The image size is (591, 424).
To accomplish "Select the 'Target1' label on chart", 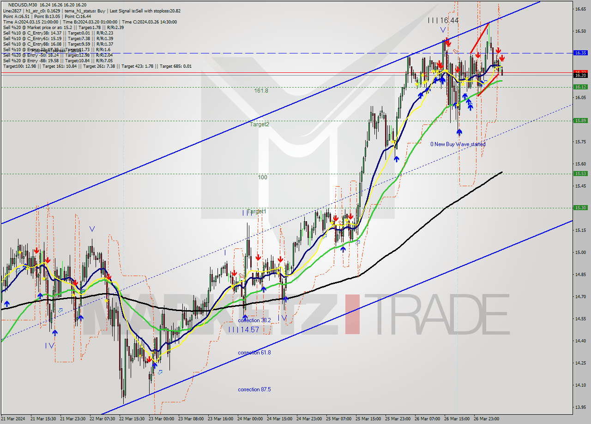I will (257, 212).
